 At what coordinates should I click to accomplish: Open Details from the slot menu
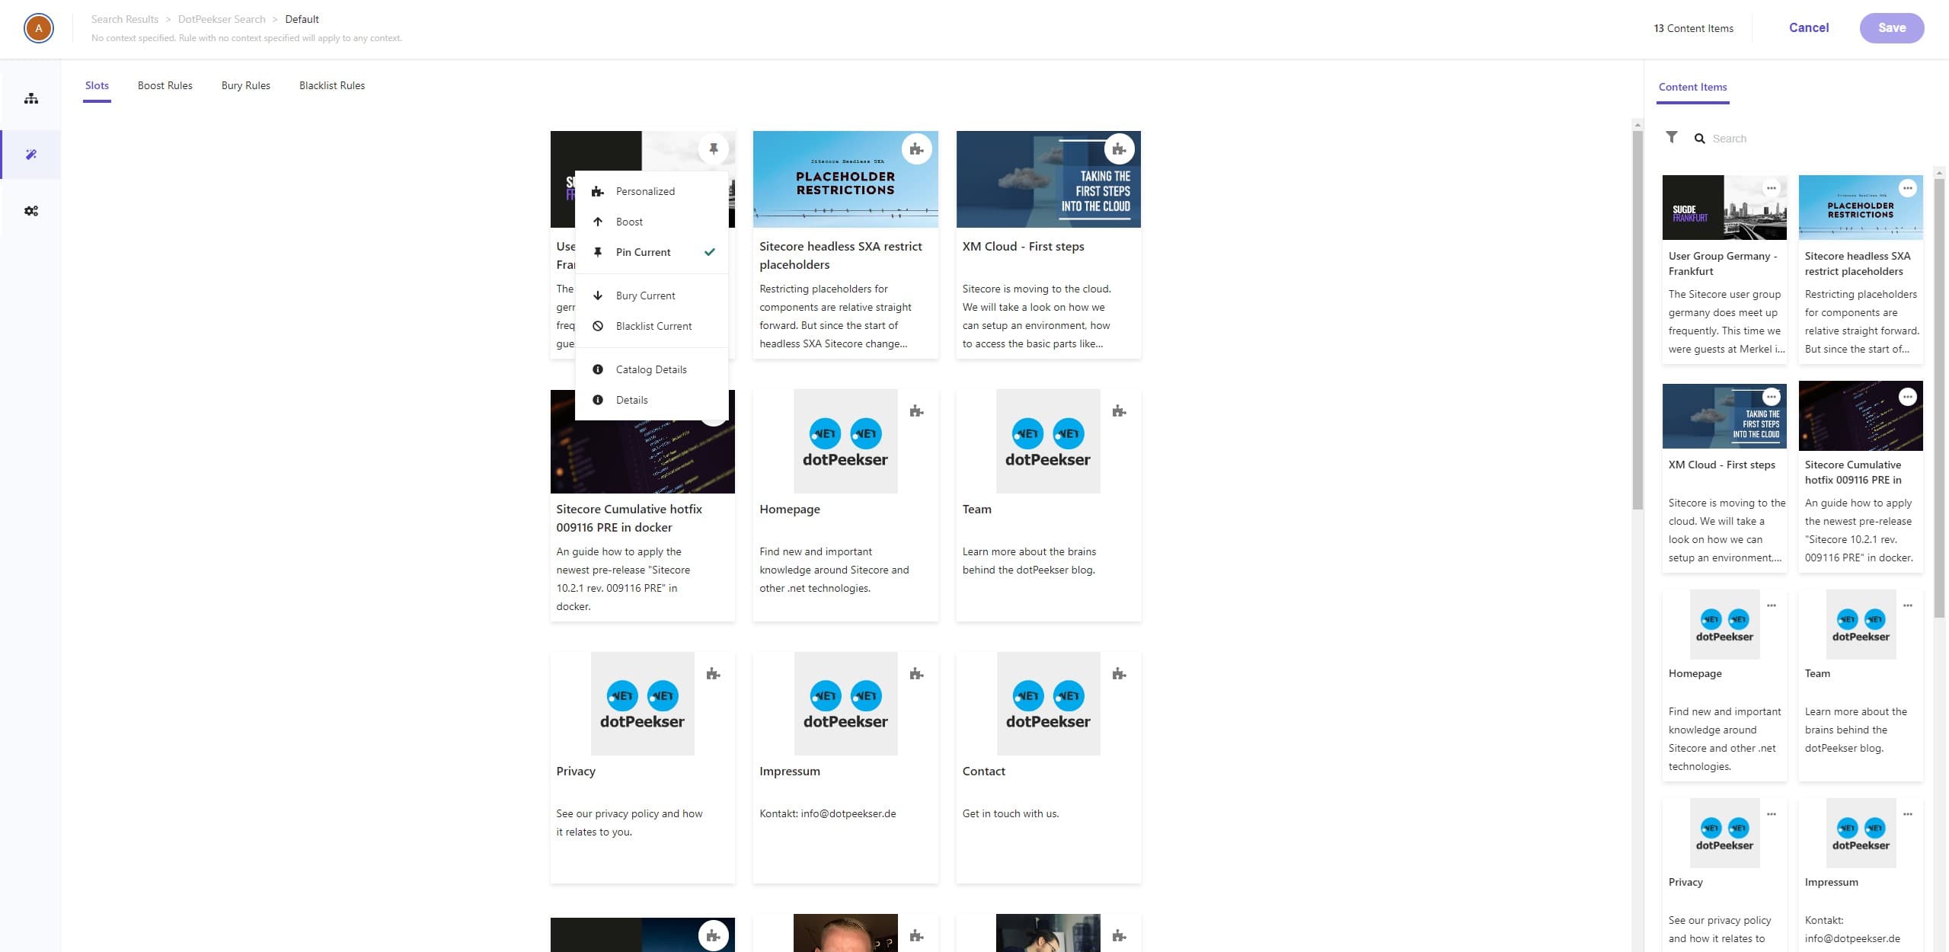651,400
